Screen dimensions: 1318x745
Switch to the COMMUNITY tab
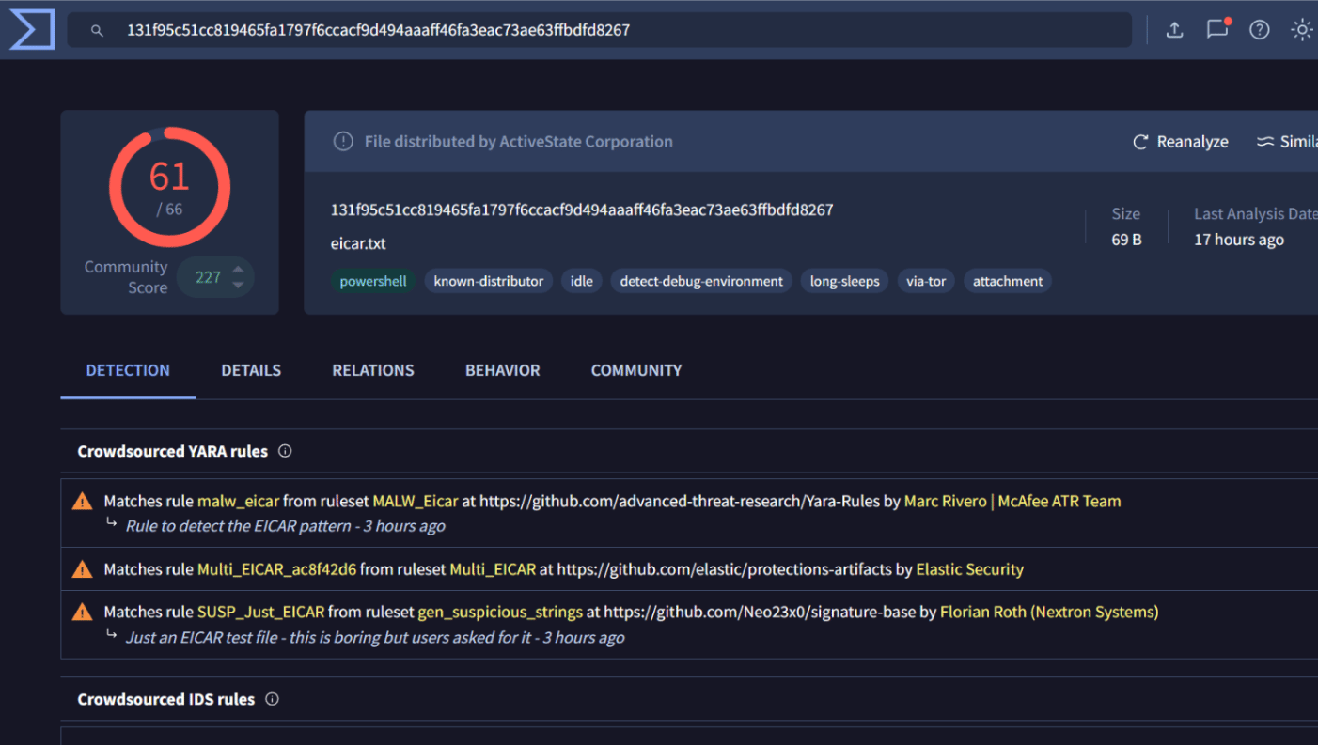click(x=636, y=370)
